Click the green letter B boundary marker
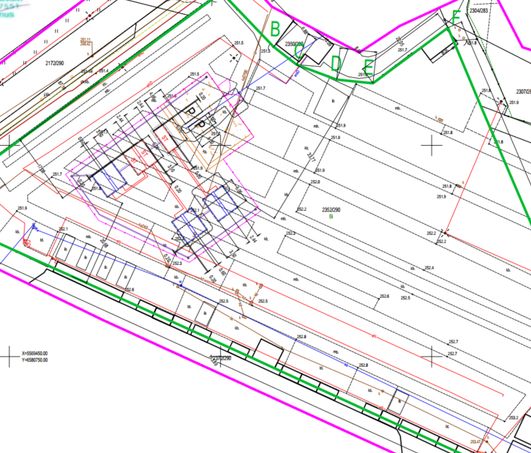 [x=276, y=29]
